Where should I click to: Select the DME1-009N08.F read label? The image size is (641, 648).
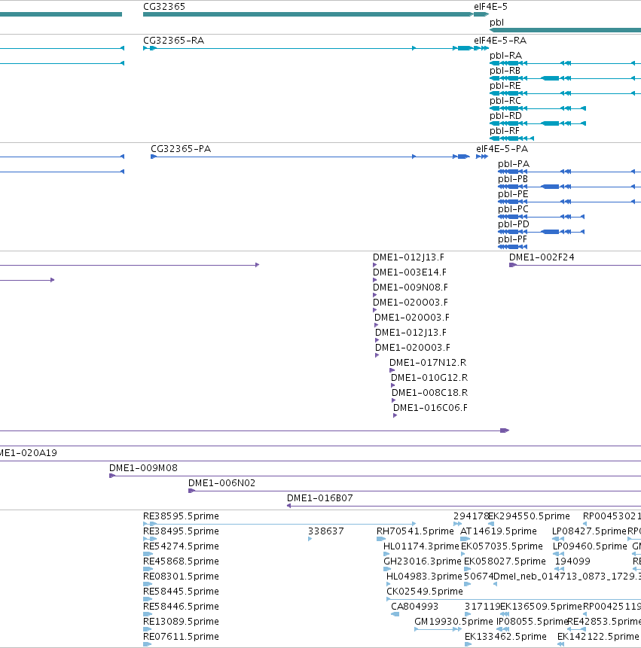[x=411, y=287]
